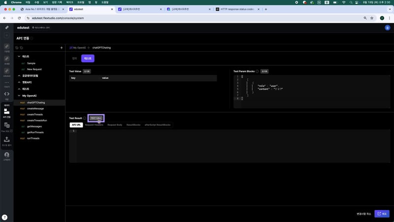
Task: Click the three dots sidebar icon
Action: (7, 82)
